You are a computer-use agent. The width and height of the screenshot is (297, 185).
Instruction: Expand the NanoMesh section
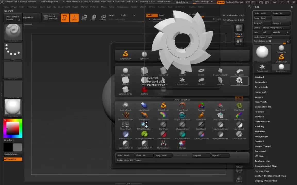pos(260,92)
